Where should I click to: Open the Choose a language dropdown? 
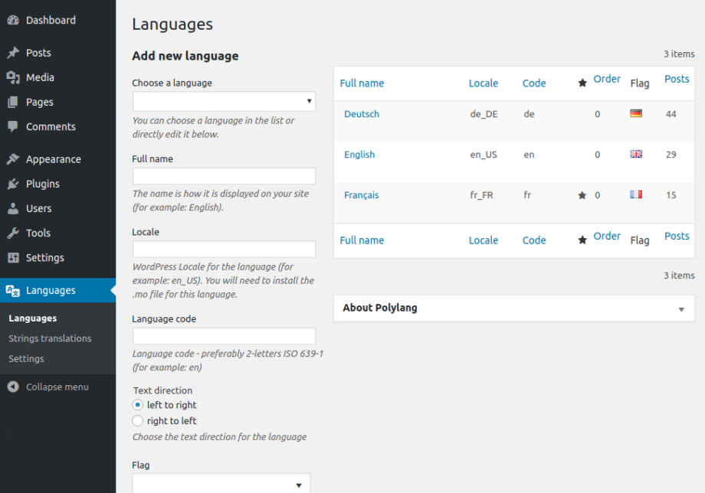coord(223,101)
